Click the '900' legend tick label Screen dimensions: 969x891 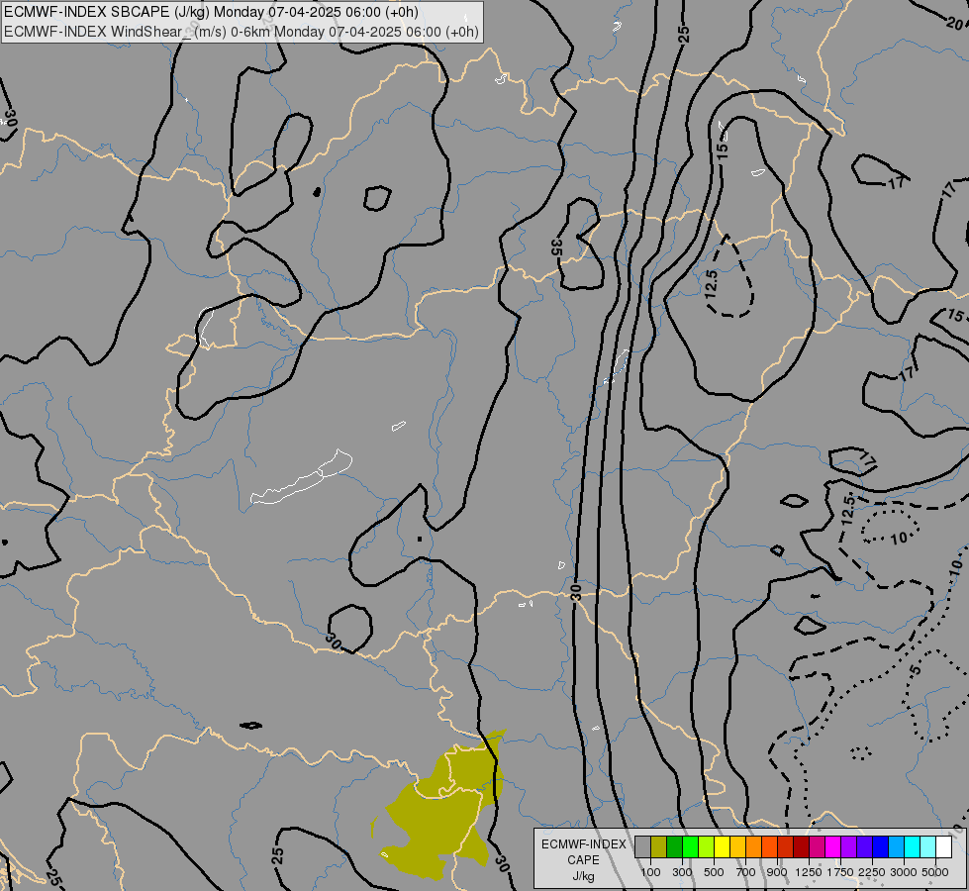click(x=777, y=872)
